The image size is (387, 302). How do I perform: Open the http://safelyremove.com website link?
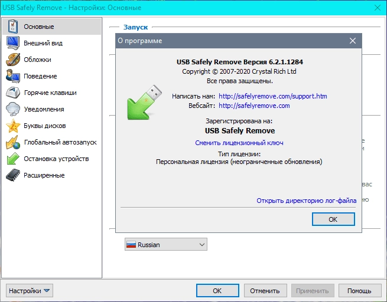point(254,106)
